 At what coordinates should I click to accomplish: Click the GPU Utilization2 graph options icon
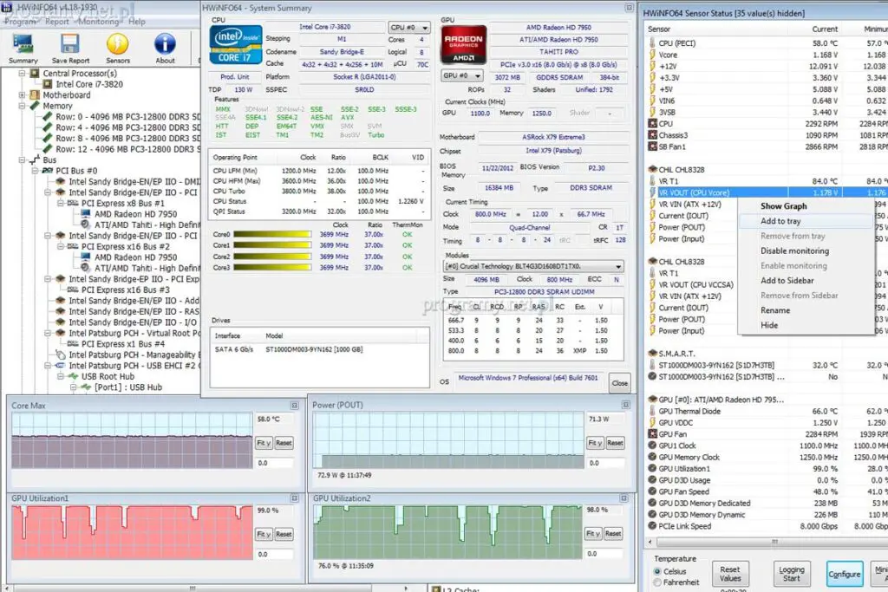(x=624, y=498)
